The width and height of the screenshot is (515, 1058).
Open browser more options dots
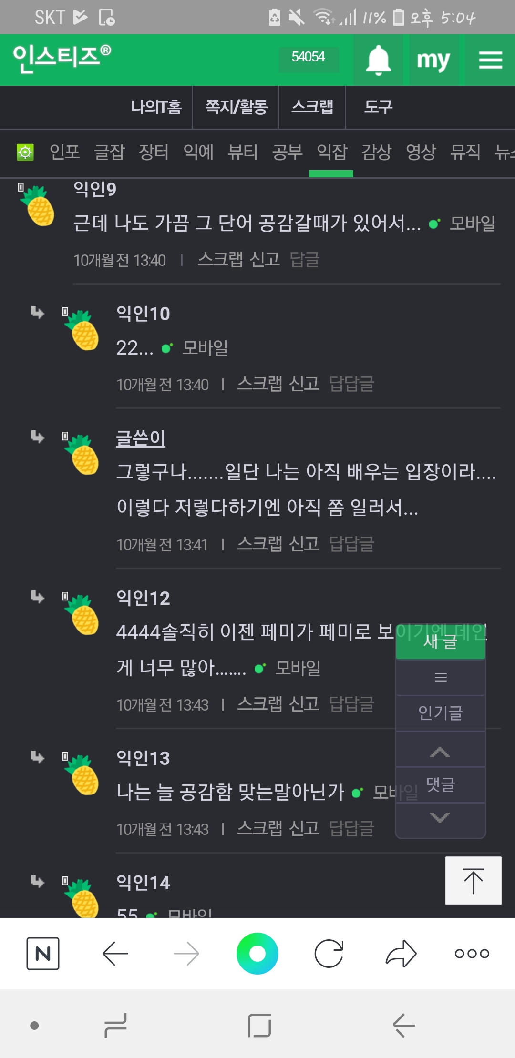coord(472,953)
